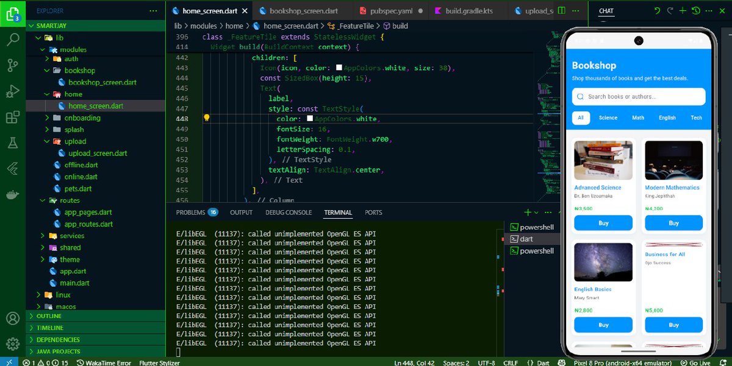Open the Accounts icon in activity bar
Screen dimensions: 732x366
(12, 318)
